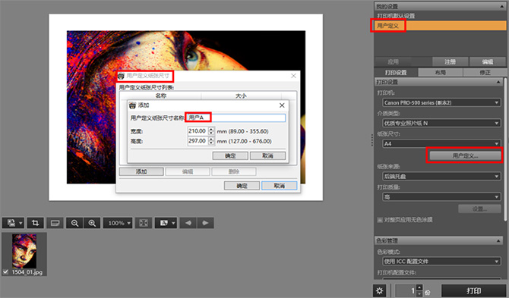This screenshot has width=509, height=298.
Task: Open the A4 paper size dropdown
Action: 441,143
